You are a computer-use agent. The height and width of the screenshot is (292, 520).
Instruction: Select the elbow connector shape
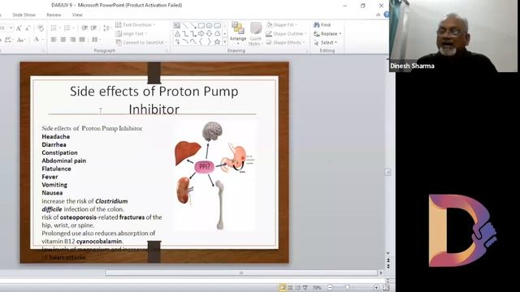[x=185, y=34]
